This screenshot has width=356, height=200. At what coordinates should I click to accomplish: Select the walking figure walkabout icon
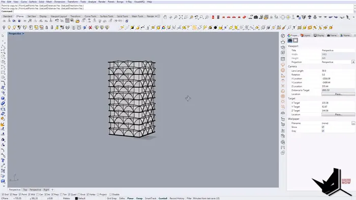(x=347, y=17)
